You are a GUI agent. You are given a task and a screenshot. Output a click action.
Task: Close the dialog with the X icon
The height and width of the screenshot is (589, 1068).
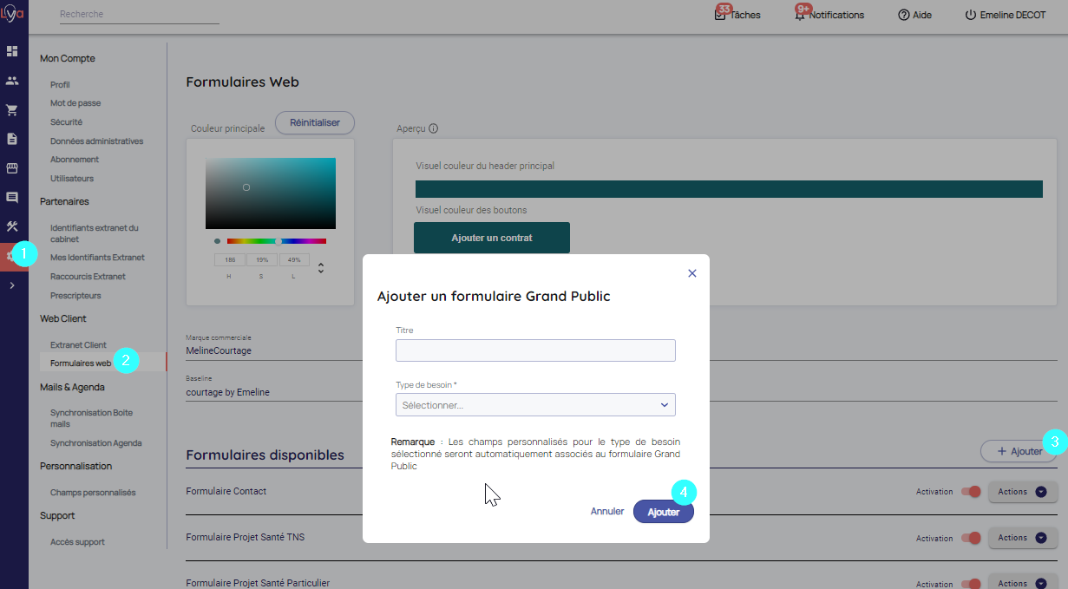(x=692, y=273)
